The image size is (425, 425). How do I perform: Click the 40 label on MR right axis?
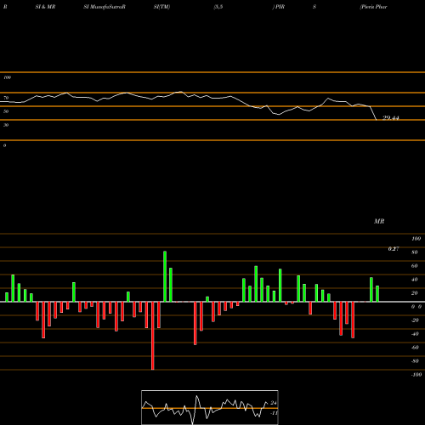coord(415,280)
